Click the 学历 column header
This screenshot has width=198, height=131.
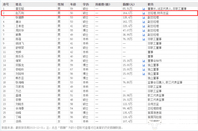(x=86, y=4)
